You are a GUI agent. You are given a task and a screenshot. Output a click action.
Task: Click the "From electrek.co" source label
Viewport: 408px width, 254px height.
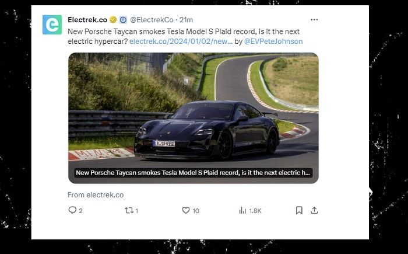click(96, 195)
